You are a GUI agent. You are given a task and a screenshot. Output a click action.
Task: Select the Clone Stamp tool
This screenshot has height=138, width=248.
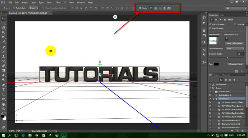click(3, 56)
